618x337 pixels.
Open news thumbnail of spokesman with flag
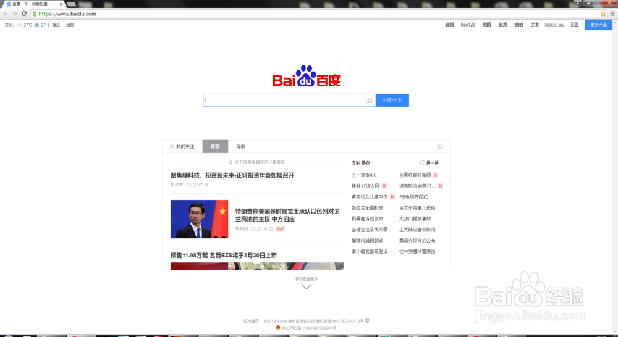pos(199,219)
